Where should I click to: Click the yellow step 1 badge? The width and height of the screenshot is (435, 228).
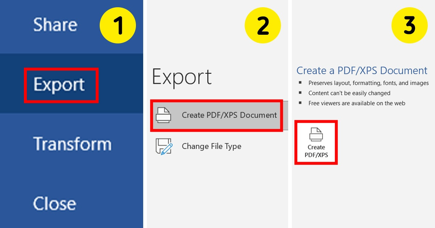coord(118,25)
